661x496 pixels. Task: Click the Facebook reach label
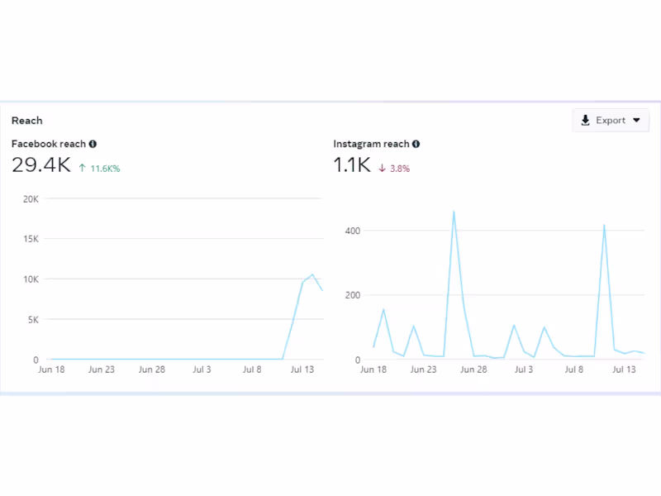click(x=49, y=144)
